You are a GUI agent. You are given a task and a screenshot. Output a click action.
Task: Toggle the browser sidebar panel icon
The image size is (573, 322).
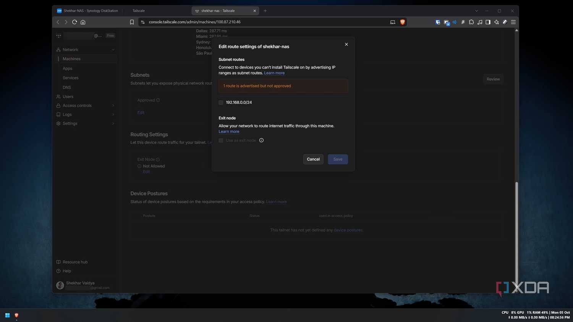(x=488, y=22)
